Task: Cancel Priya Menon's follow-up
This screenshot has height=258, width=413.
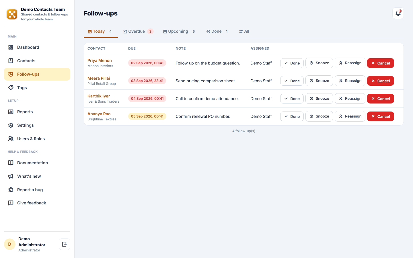Action: point(381,63)
